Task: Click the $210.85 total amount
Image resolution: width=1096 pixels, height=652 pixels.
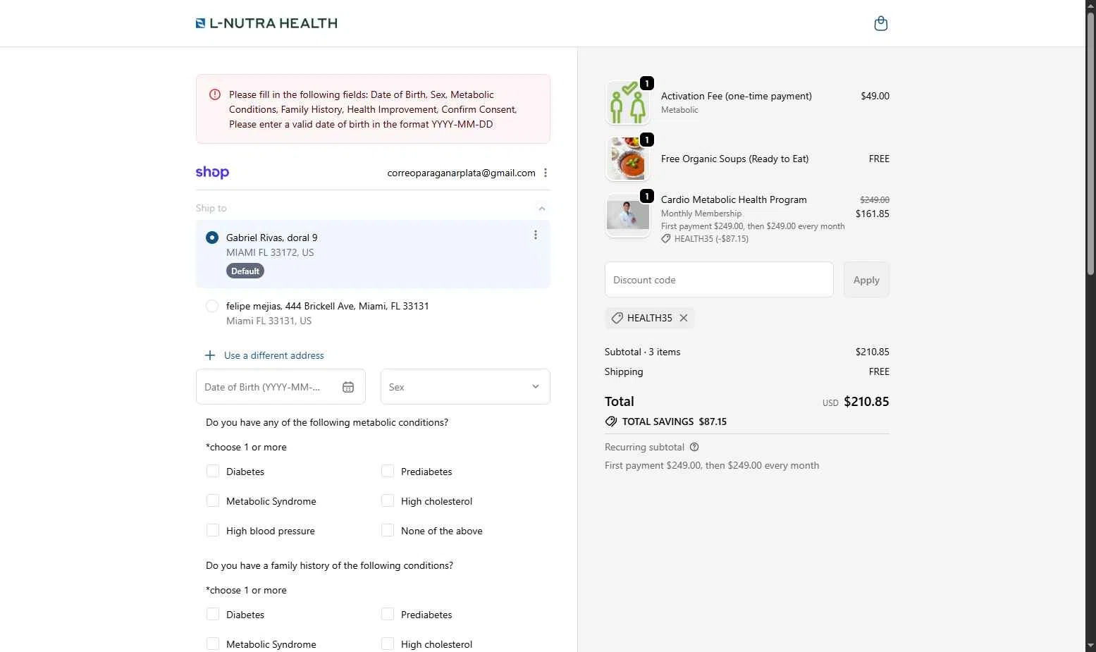Action: click(866, 402)
